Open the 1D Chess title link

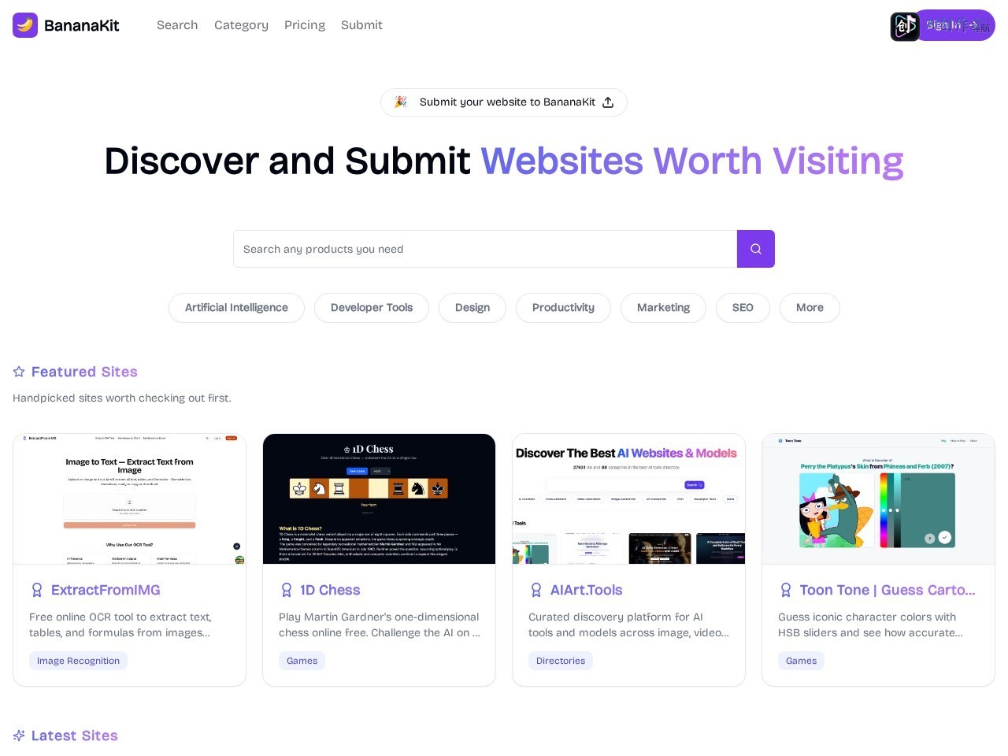coord(330,590)
